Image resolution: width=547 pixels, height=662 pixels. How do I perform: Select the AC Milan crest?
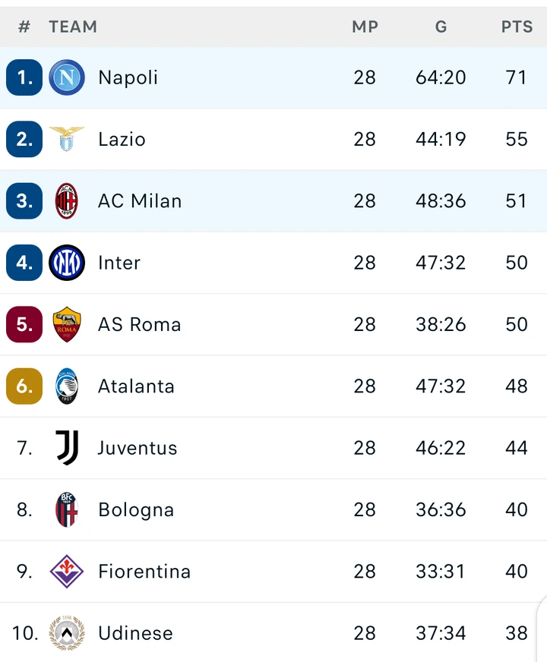[67, 201]
